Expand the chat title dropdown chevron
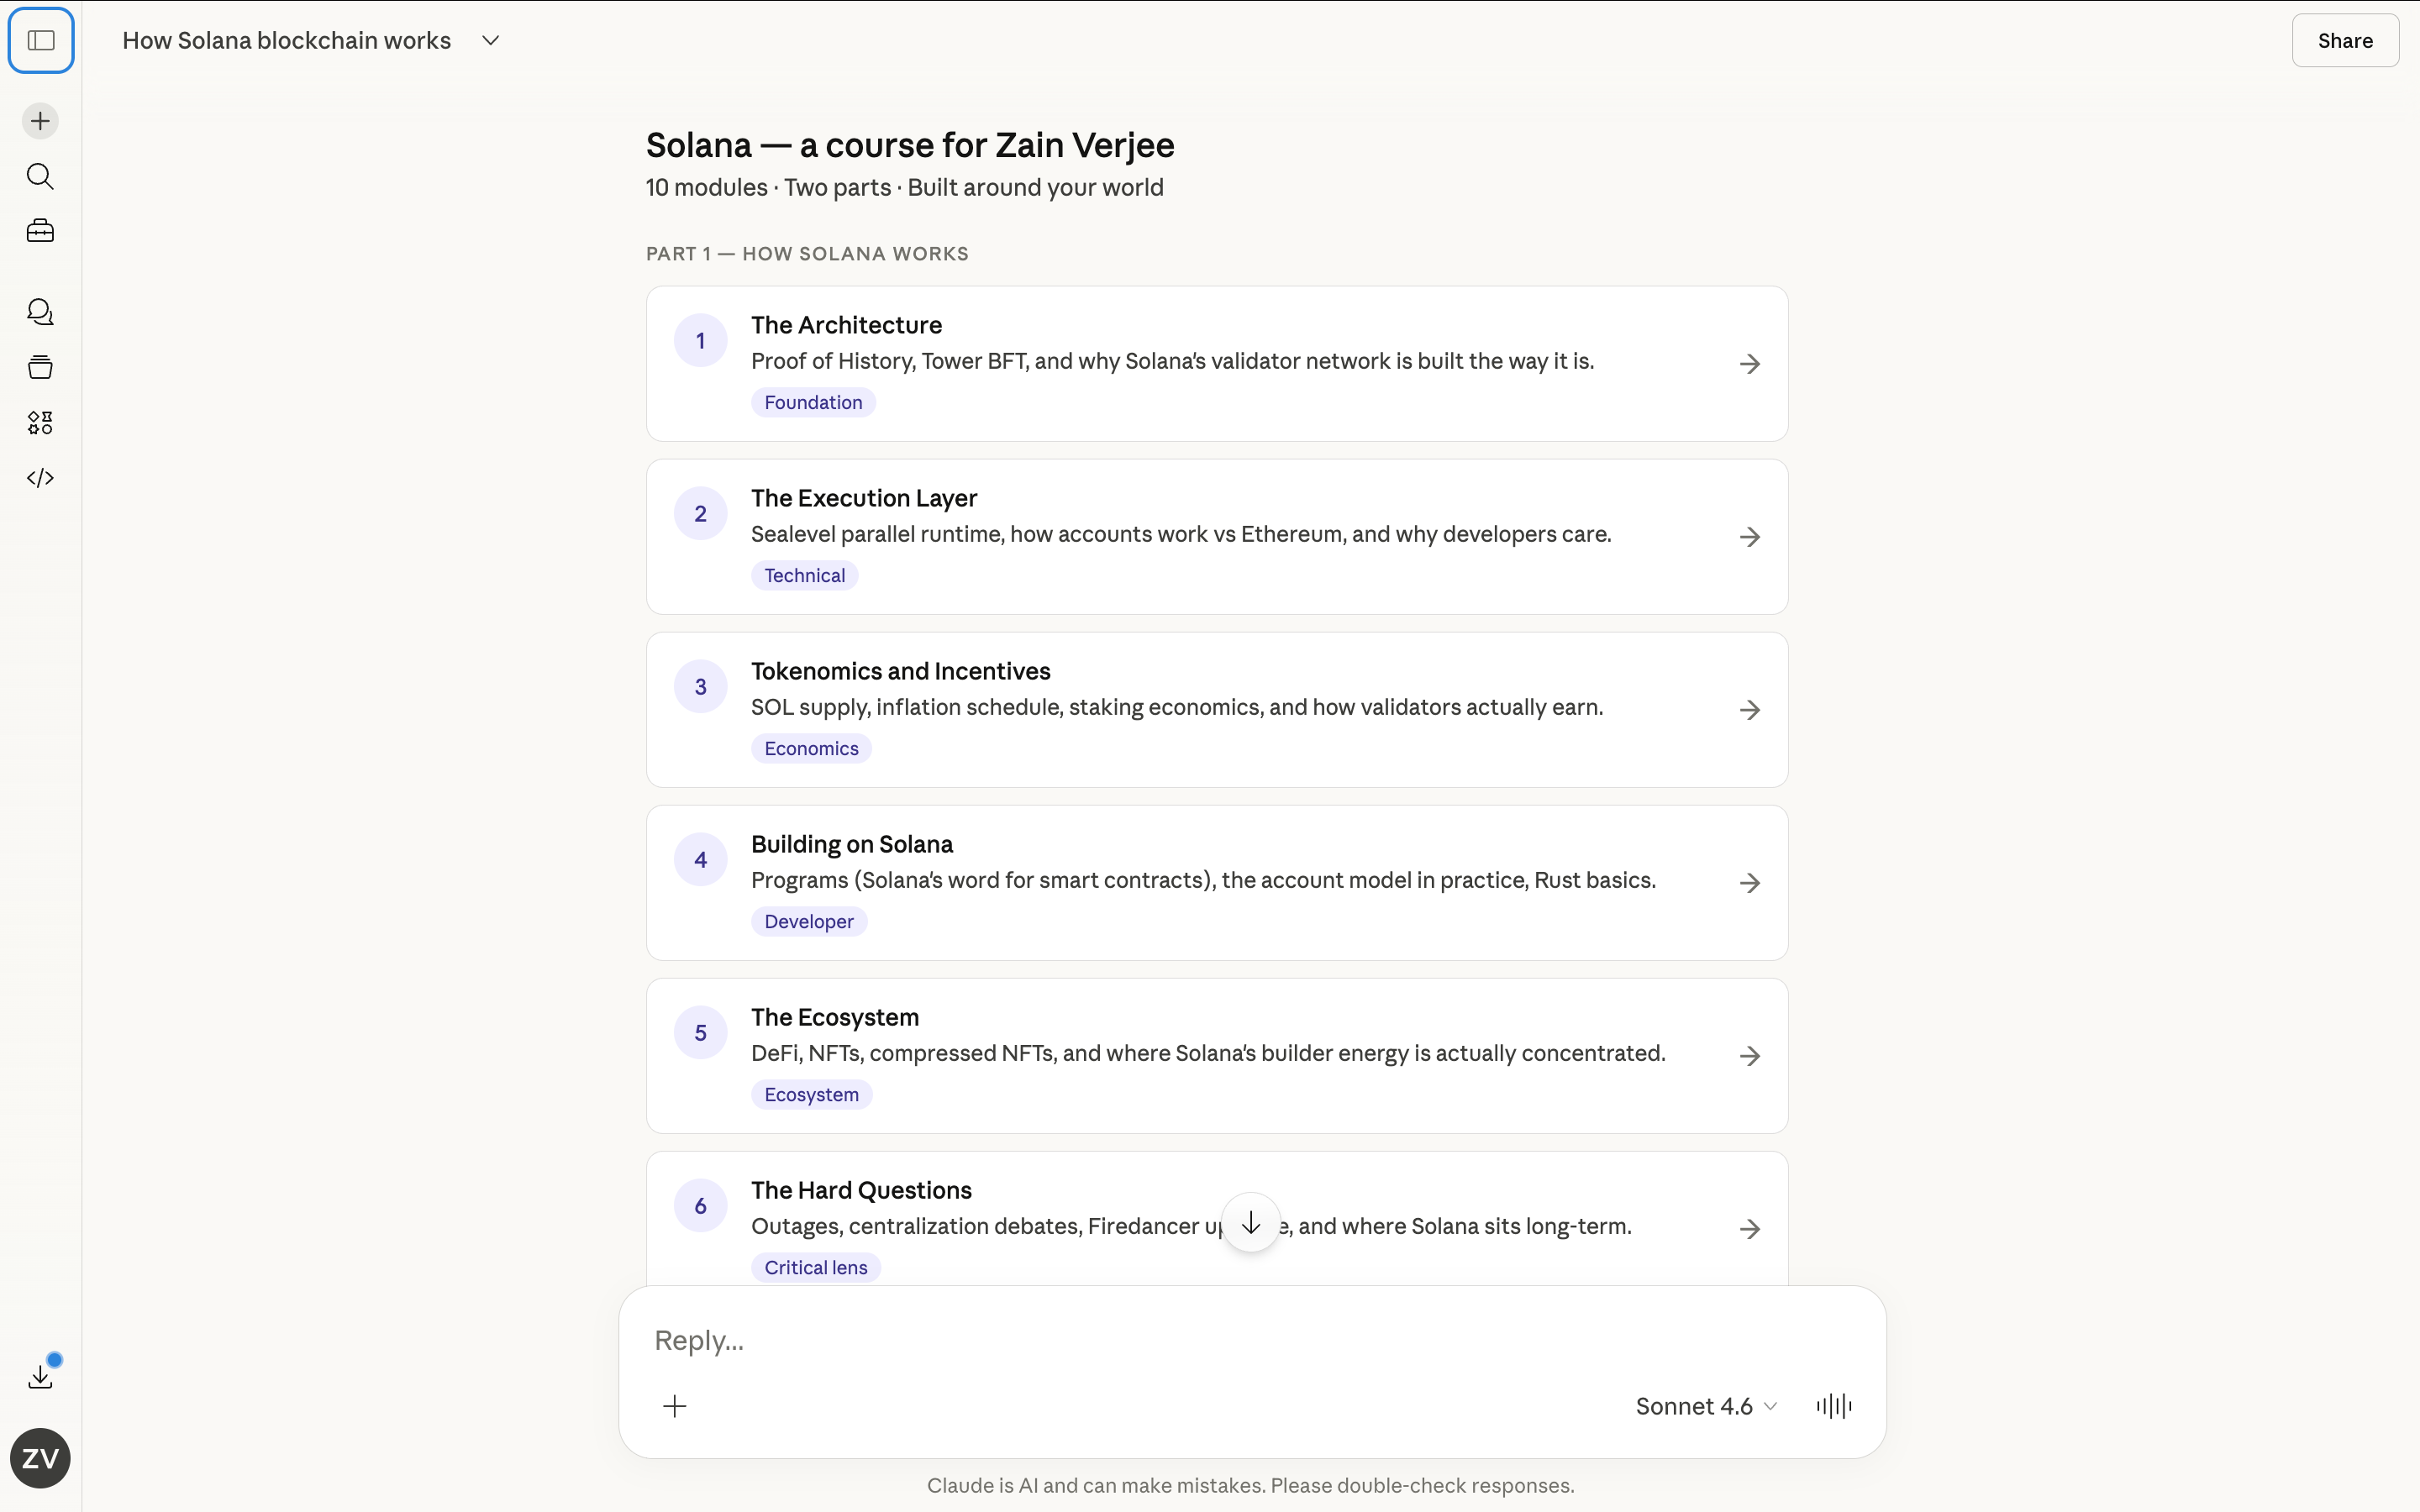The width and height of the screenshot is (2420, 1512). click(490, 41)
